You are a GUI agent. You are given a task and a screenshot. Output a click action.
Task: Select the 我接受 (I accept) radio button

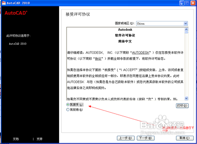pyautogui.click(x=68, y=105)
